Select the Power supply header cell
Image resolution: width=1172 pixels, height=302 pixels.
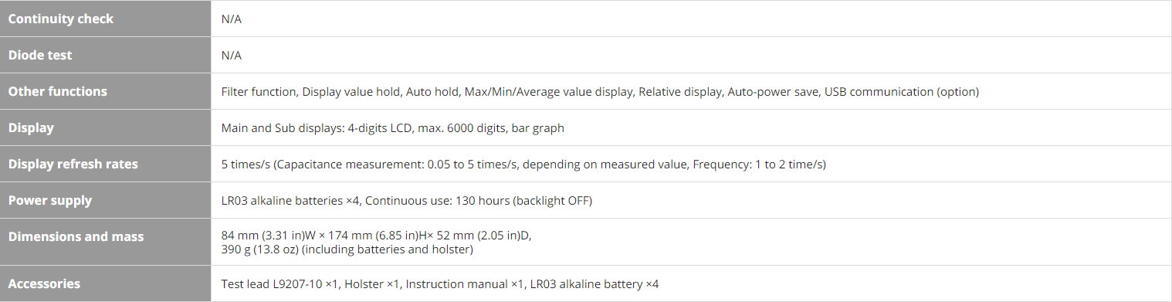pos(105,200)
